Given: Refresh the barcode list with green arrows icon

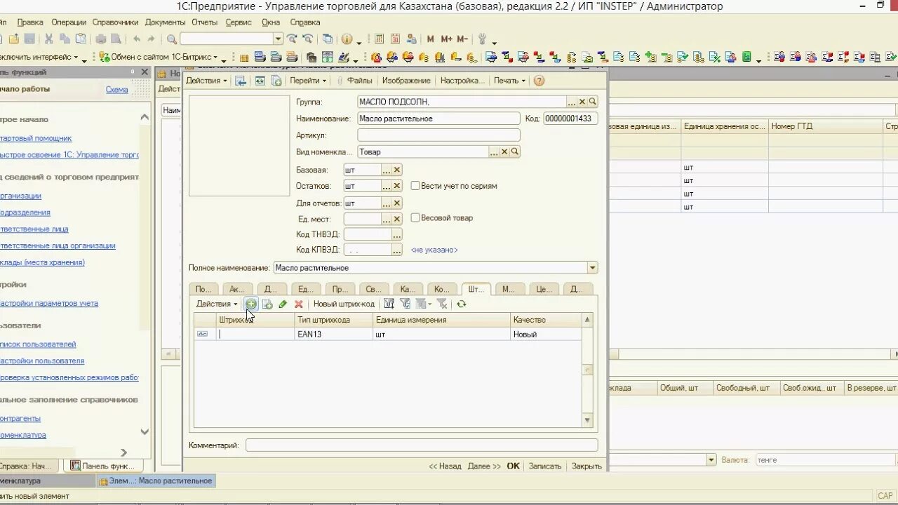Looking at the screenshot, I should pos(461,304).
